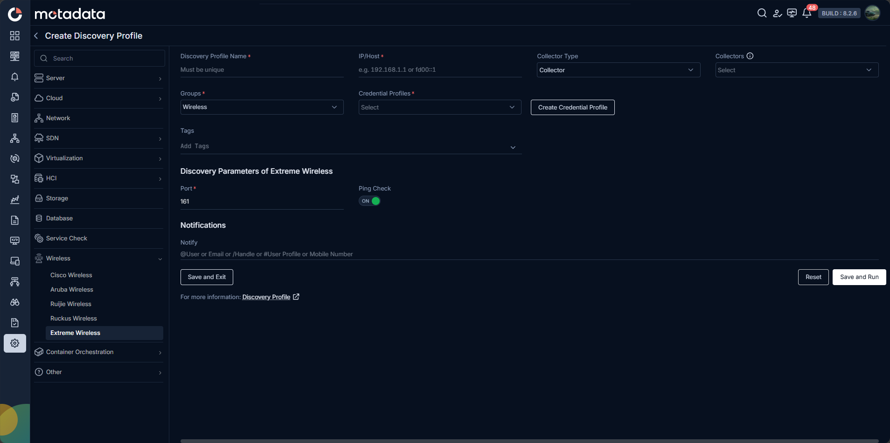Open the Collector Type dropdown
Screen dimensions: 890x443
pos(619,70)
